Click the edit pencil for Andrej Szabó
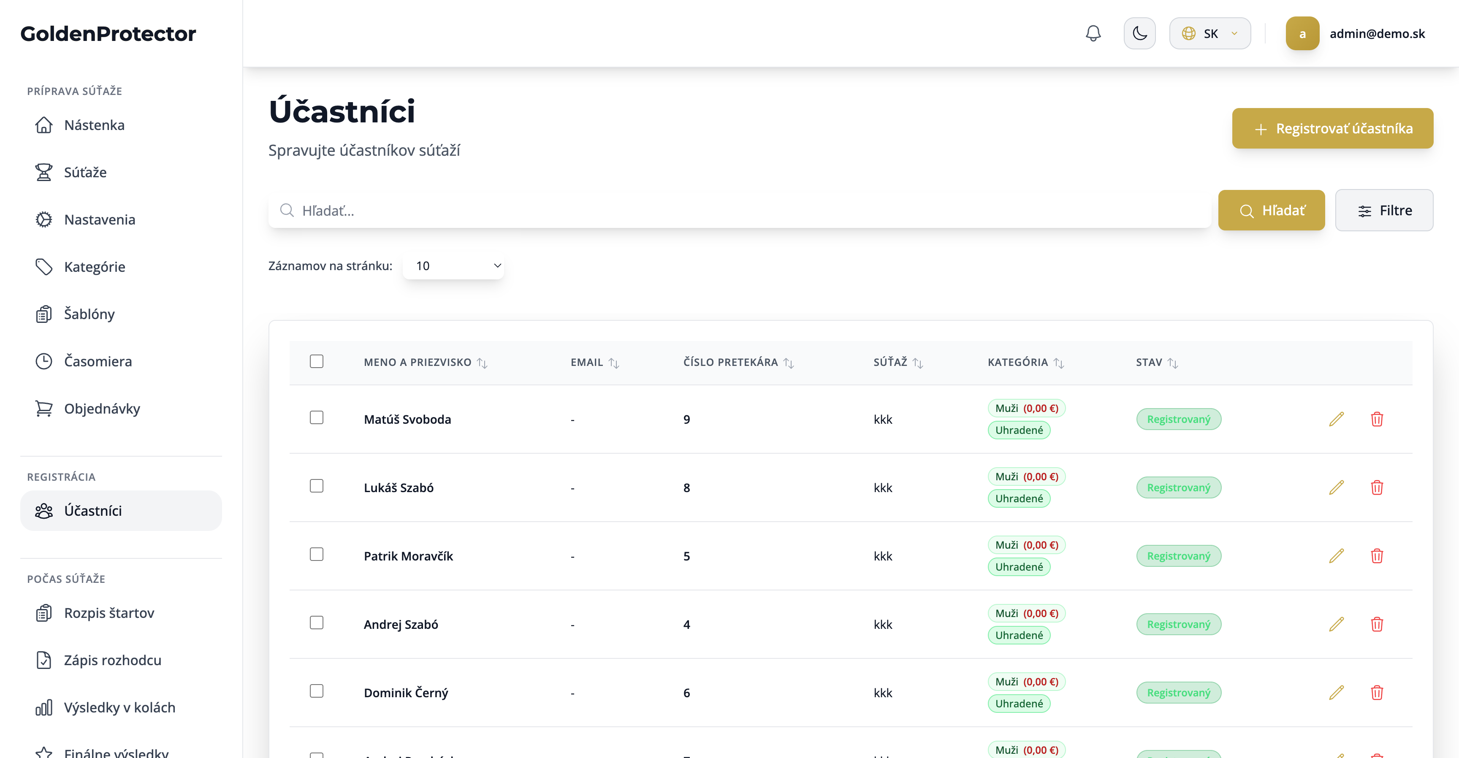The width and height of the screenshot is (1459, 758). [x=1336, y=624]
